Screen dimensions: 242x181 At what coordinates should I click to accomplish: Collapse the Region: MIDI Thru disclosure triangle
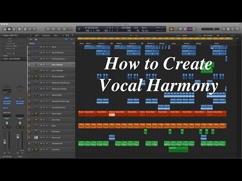tap(2, 36)
